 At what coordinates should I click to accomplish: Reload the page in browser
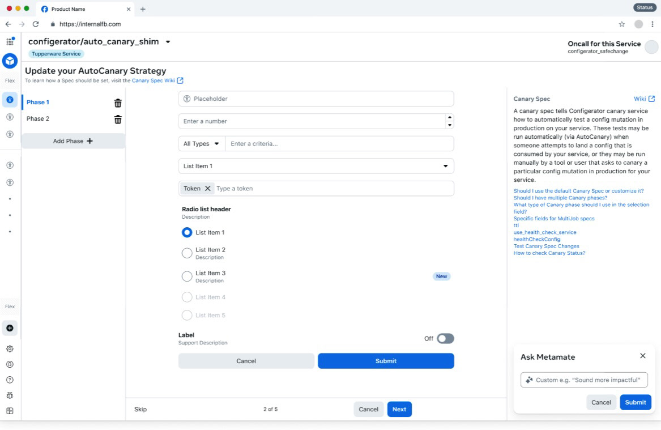pyautogui.click(x=36, y=24)
